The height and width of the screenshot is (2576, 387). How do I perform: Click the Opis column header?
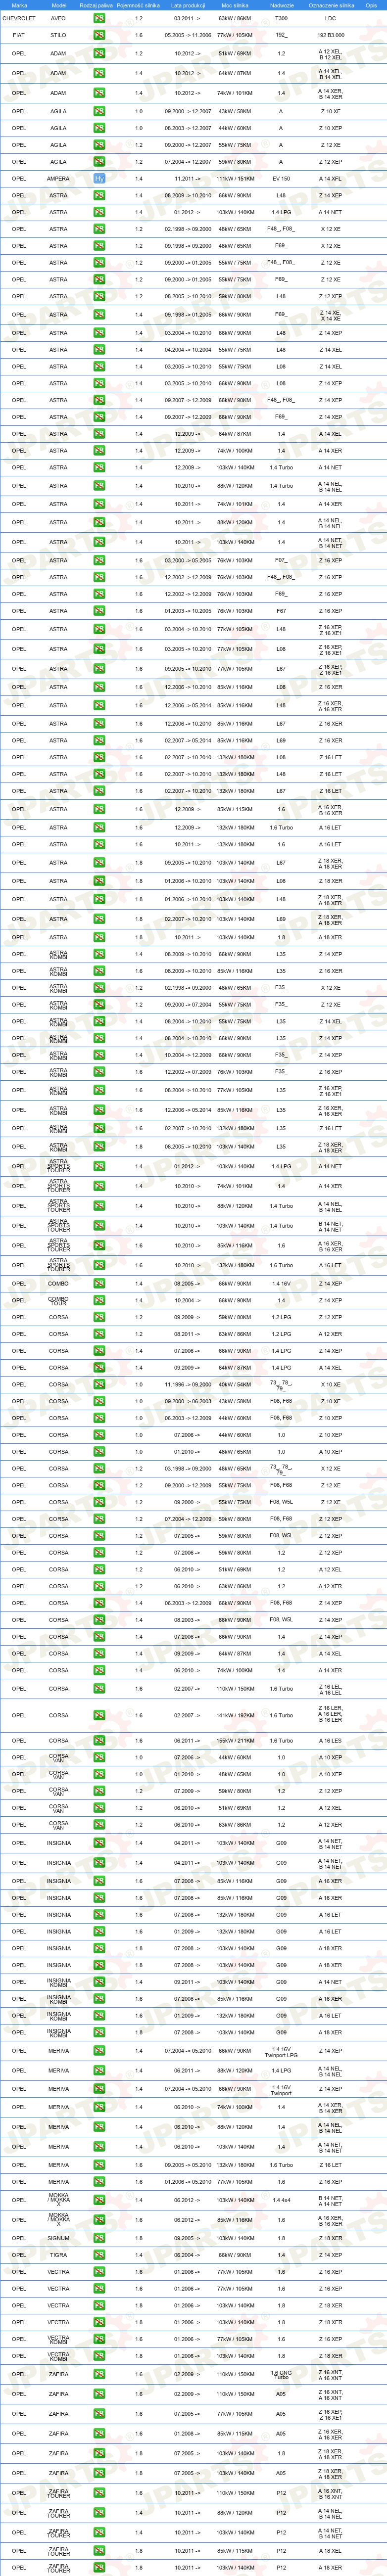point(371,5)
